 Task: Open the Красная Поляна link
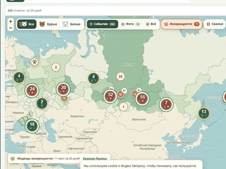[95, 158]
